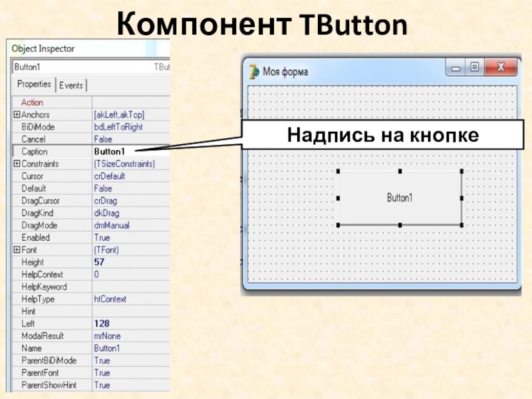The image size is (532, 399).
Task: Switch to the Events tab
Action: point(71,85)
